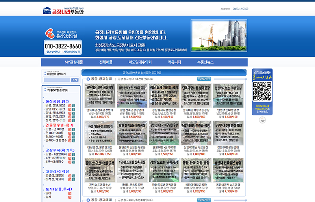Image resolution: width=315 pixels, height=202 pixels.
Task: Open the 정남 월세 저렴한 공장 thumbnail
Action: [x=164, y=96]
